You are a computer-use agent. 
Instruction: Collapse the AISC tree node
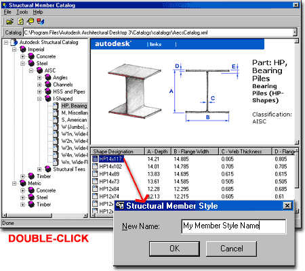coord(31,70)
